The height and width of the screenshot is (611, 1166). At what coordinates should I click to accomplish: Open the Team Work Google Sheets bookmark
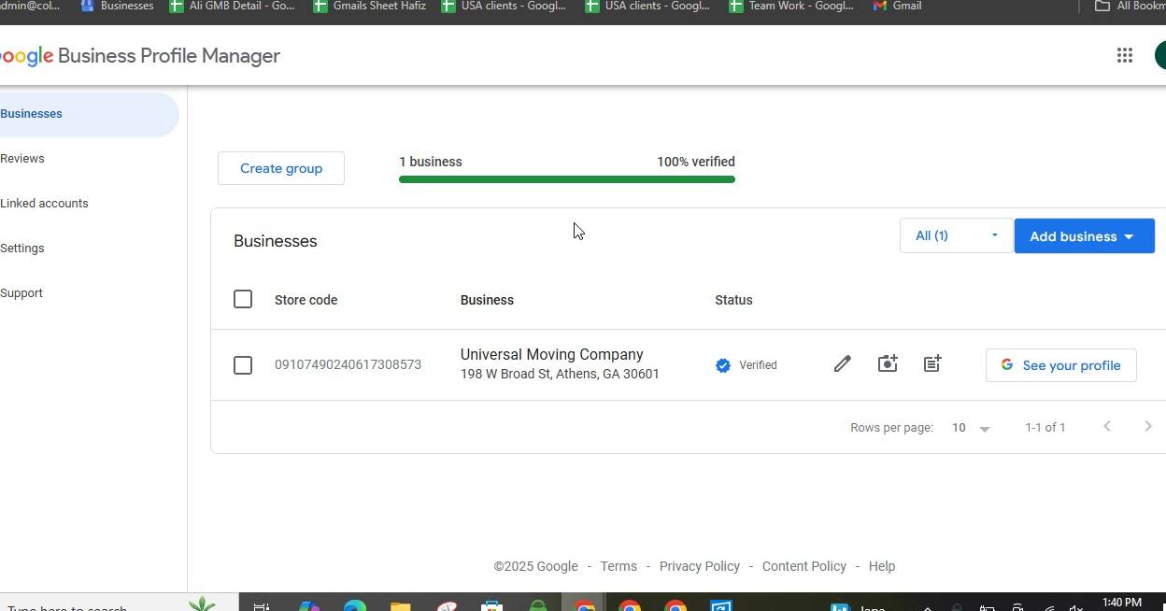coord(791,6)
